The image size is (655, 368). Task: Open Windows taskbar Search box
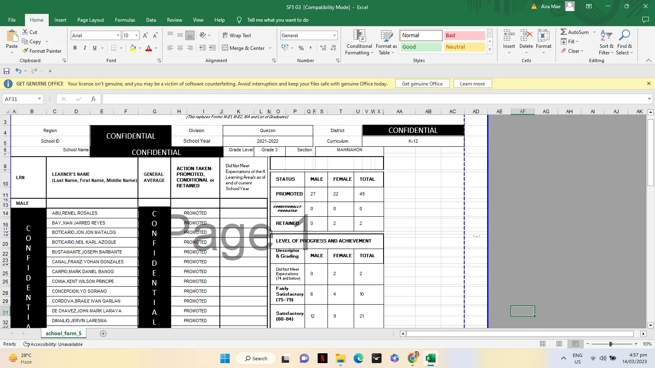256,359
